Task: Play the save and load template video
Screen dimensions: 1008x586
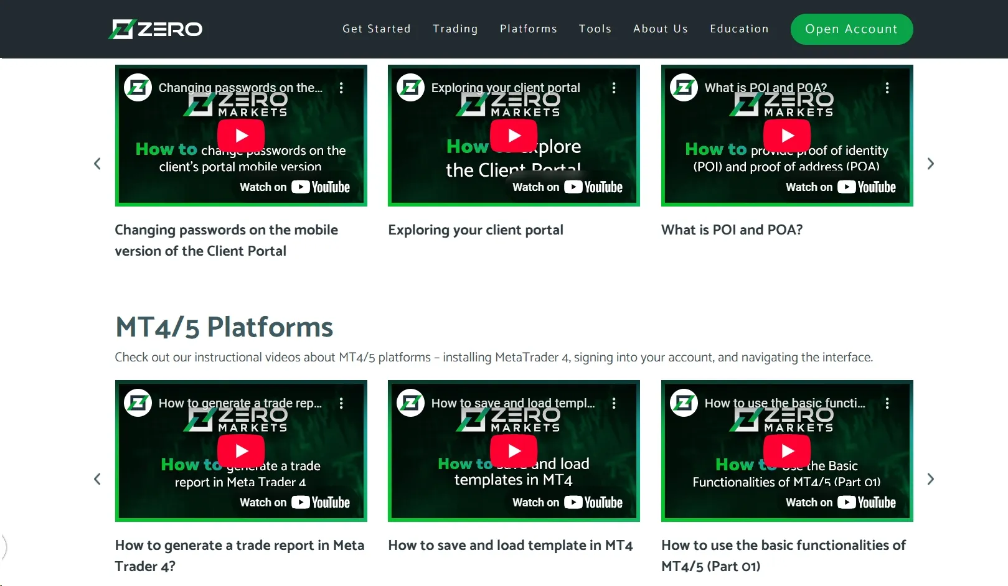Action: point(514,451)
